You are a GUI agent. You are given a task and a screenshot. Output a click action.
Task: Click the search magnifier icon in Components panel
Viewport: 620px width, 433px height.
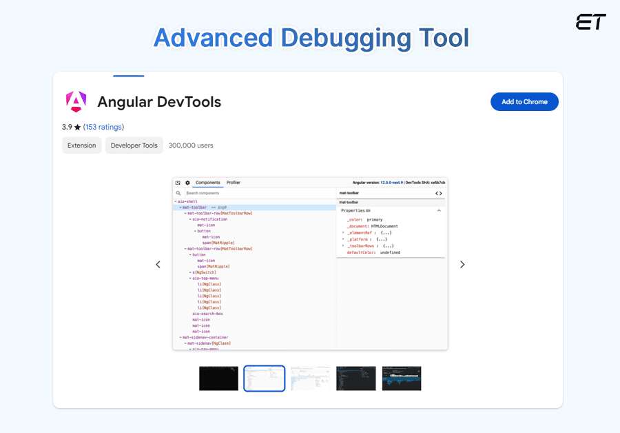pos(179,193)
